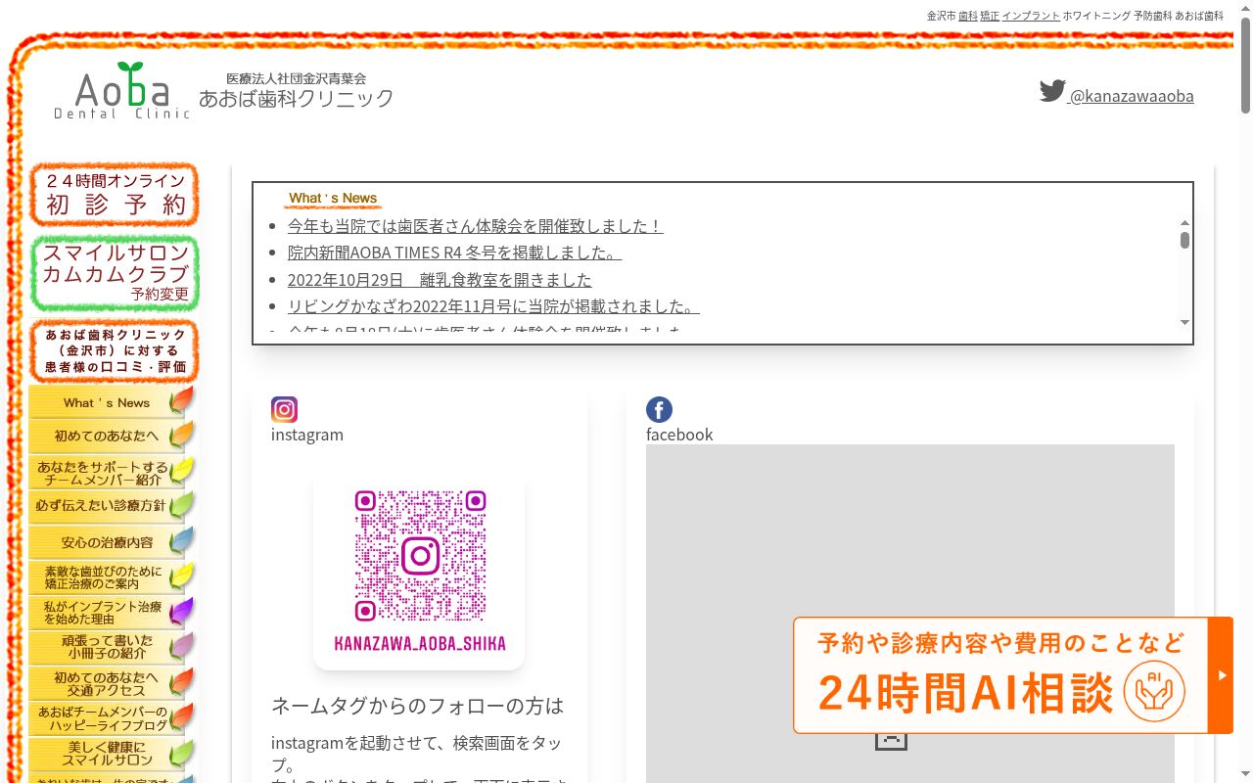Open スマイルサロン カムカムクラブ 予約変更

115,273
